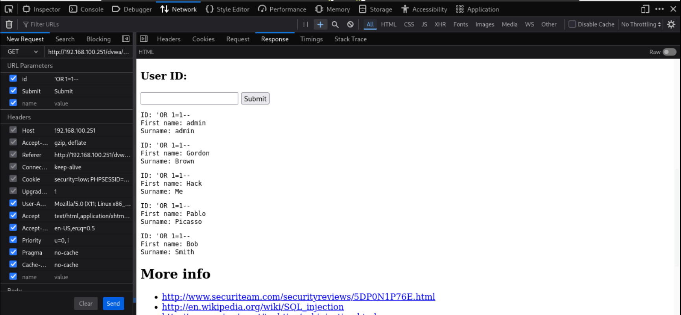
Task: Filter requests by Fonts
Action: 460,24
